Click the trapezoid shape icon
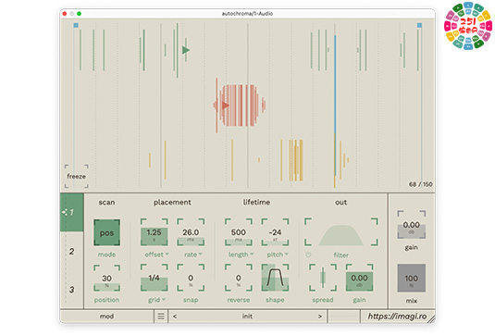 point(275,278)
